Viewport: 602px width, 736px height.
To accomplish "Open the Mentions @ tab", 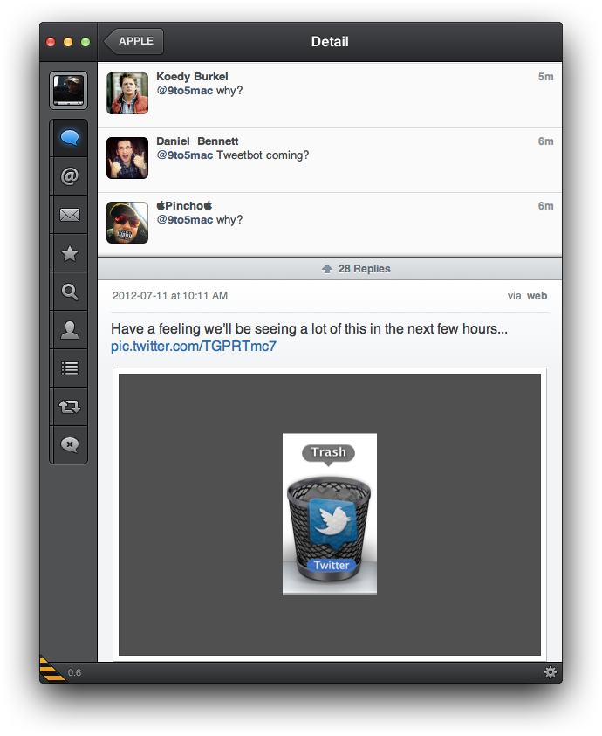I will tap(69, 176).
